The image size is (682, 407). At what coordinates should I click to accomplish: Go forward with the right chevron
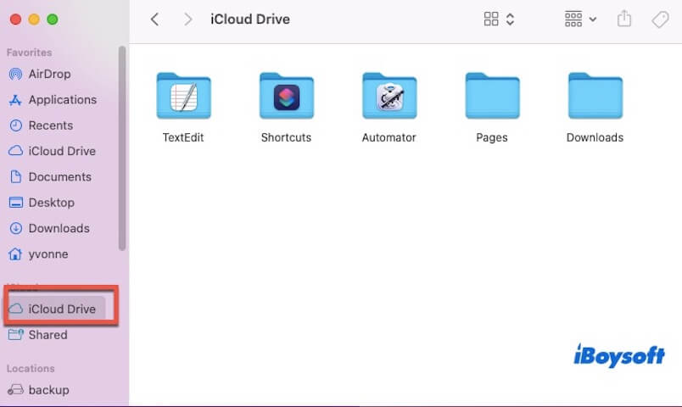point(187,19)
